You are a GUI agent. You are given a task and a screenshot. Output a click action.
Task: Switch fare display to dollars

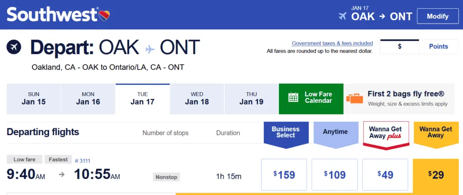tap(399, 47)
